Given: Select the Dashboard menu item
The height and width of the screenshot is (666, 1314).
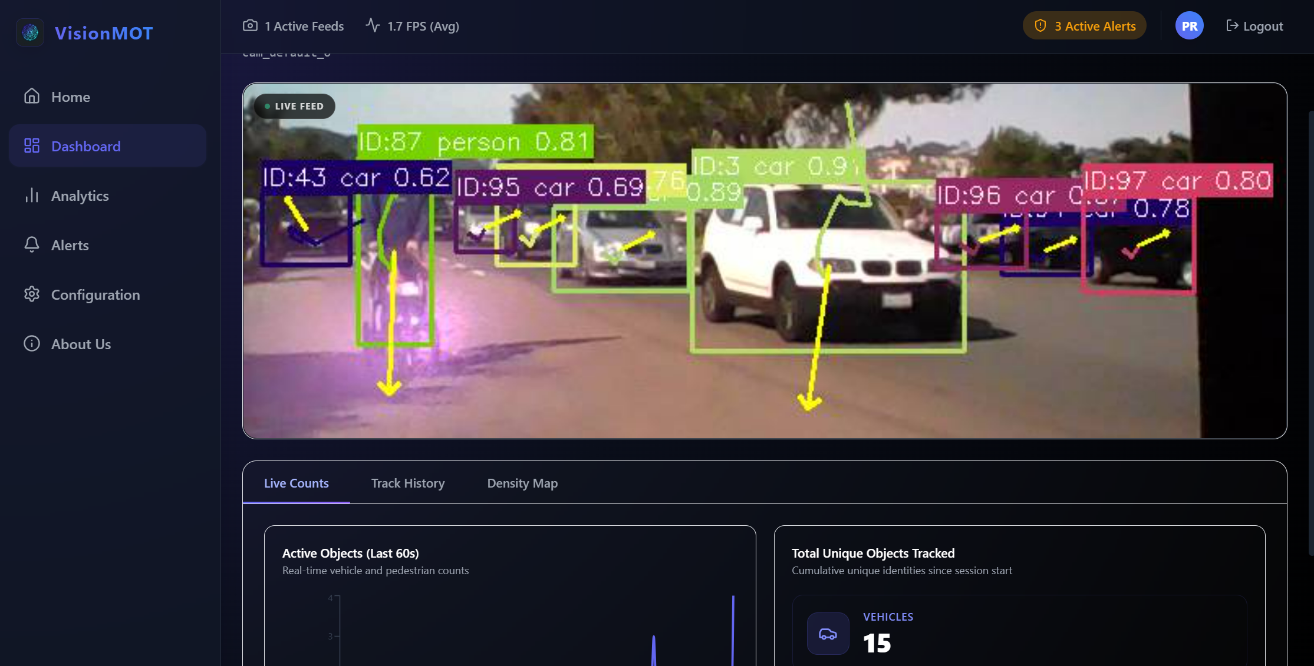Looking at the screenshot, I should tap(107, 146).
